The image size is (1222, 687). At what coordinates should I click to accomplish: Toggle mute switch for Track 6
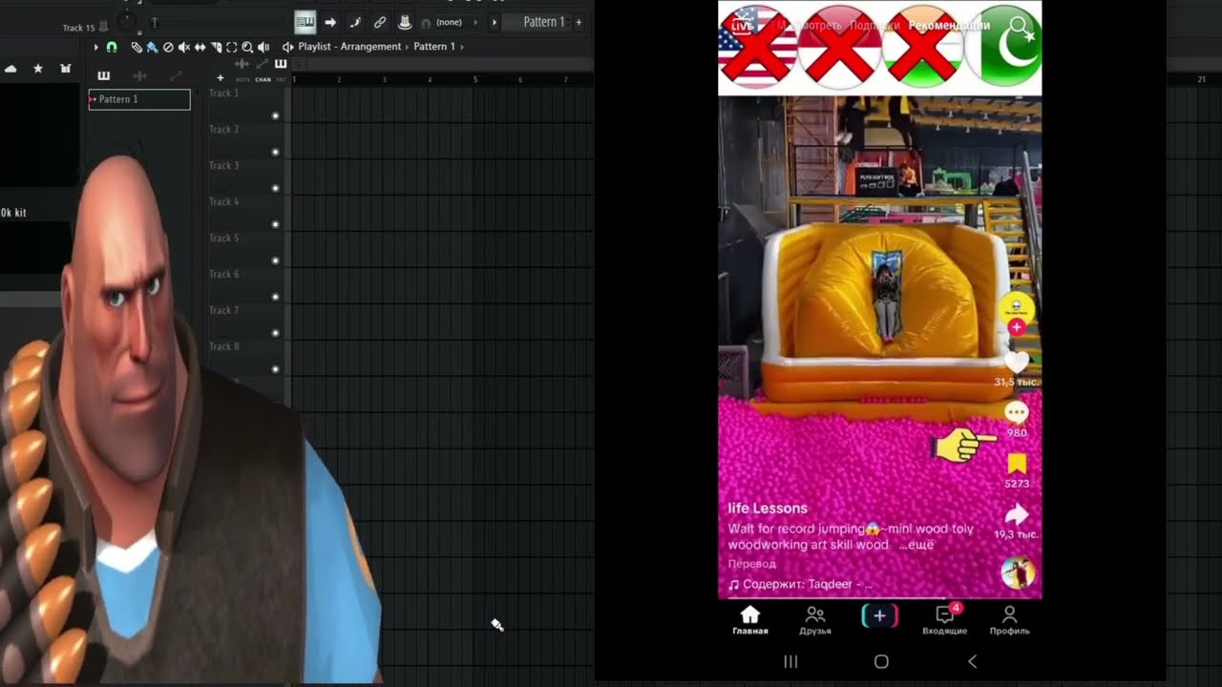click(275, 298)
